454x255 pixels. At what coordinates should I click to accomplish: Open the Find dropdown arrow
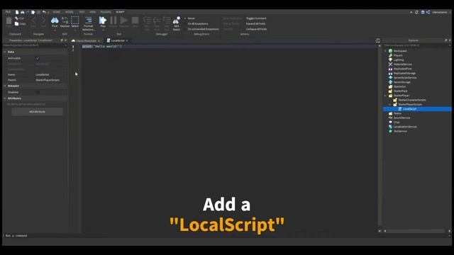[x=55, y=30]
